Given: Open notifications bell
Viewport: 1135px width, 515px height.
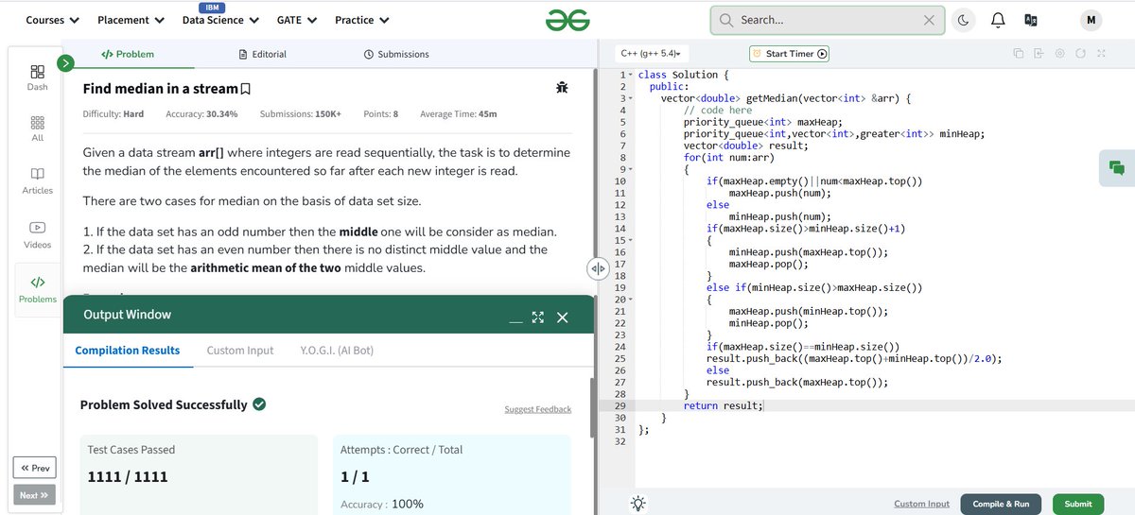Looking at the screenshot, I should [x=997, y=20].
